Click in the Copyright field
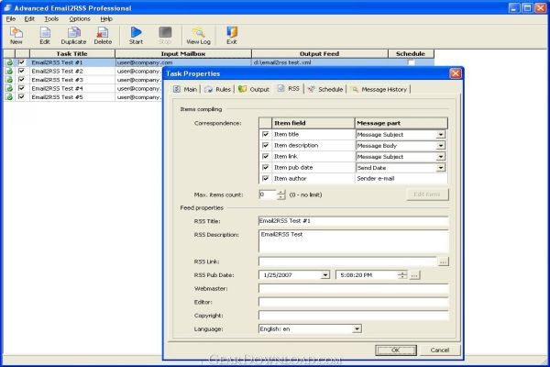Image resolution: width=550 pixels, height=367 pixels. click(354, 316)
